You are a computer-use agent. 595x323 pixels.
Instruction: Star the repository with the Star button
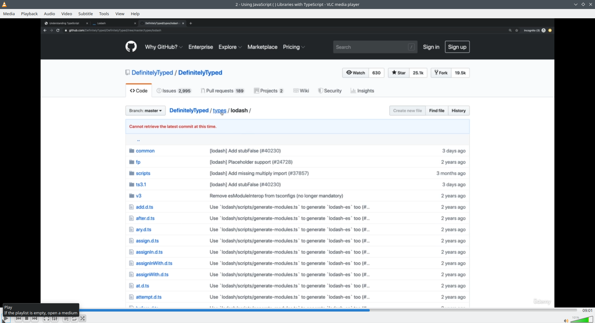[399, 73]
